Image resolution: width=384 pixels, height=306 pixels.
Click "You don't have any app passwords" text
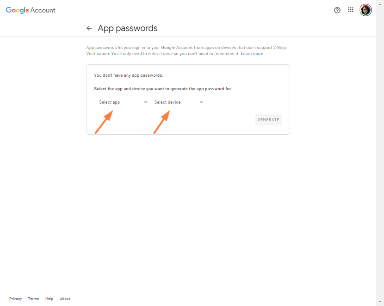click(x=129, y=75)
